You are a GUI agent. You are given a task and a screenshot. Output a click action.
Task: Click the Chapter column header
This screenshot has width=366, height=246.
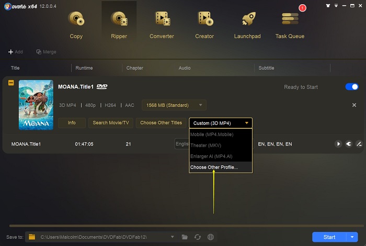(x=135, y=68)
